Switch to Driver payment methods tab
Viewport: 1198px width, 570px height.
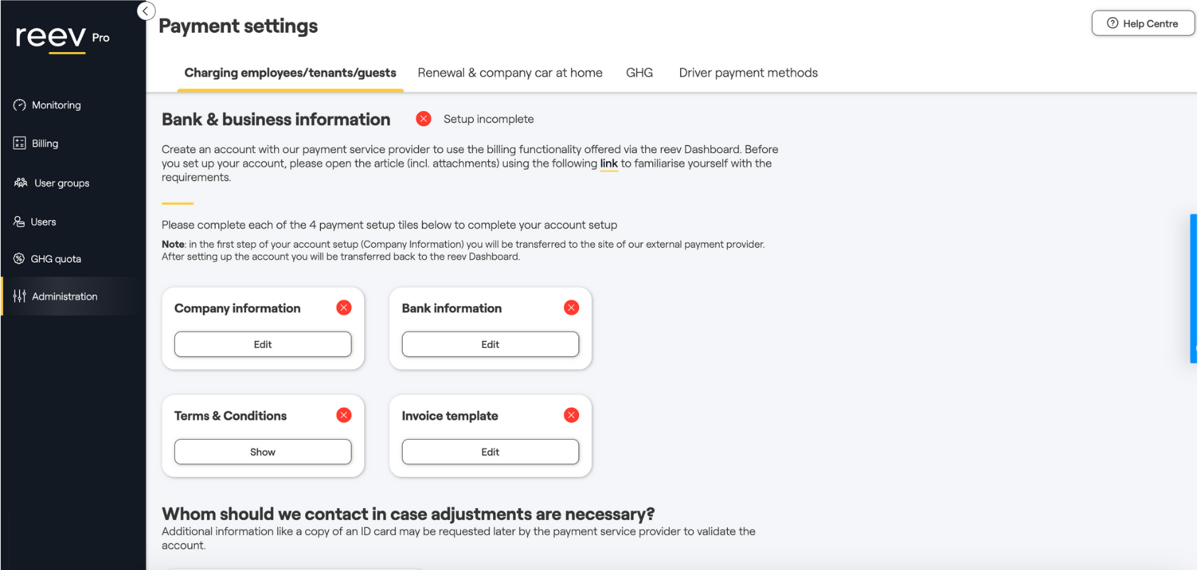(x=748, y=73)
